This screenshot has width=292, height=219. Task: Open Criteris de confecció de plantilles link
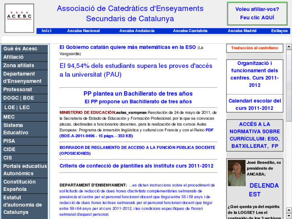pyautogui.click(x=137, y=166)
